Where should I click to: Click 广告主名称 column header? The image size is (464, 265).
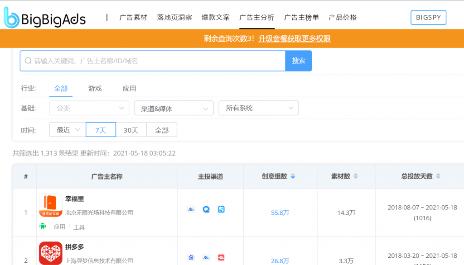tap(107, 176)
